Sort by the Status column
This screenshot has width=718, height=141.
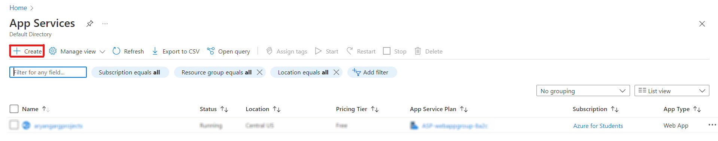[214, 109]
